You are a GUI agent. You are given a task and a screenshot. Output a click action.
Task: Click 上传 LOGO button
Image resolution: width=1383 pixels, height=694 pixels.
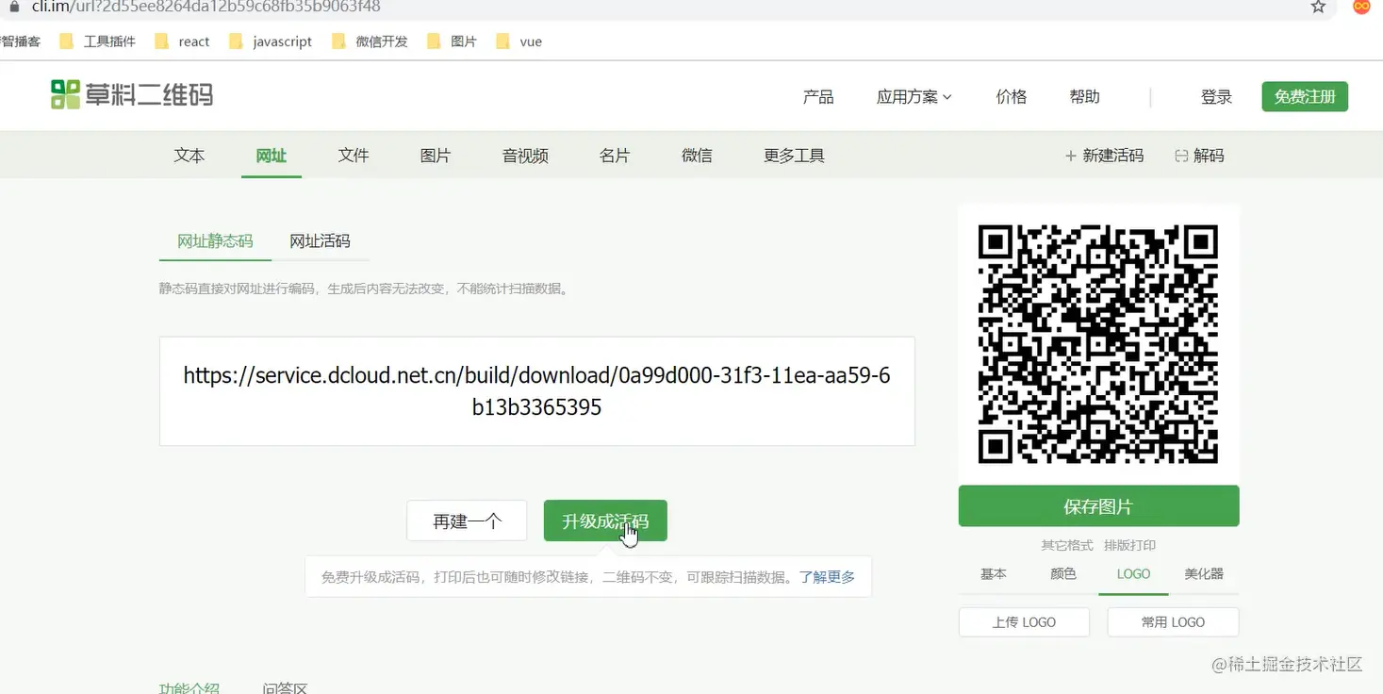coord(1024,622)
